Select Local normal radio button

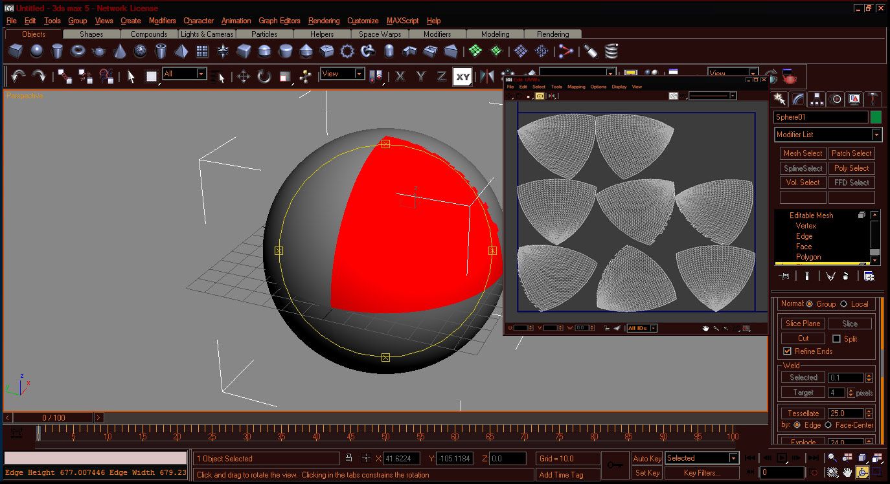point(843,304)
